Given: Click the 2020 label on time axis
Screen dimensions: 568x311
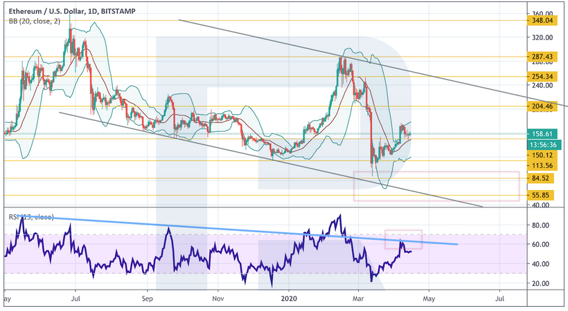Looking at the screenshot, I should [x=290, y=299].
